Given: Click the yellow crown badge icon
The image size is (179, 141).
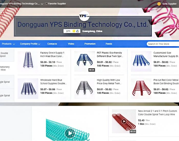Looking at the screenshot, I should point(74,31).
